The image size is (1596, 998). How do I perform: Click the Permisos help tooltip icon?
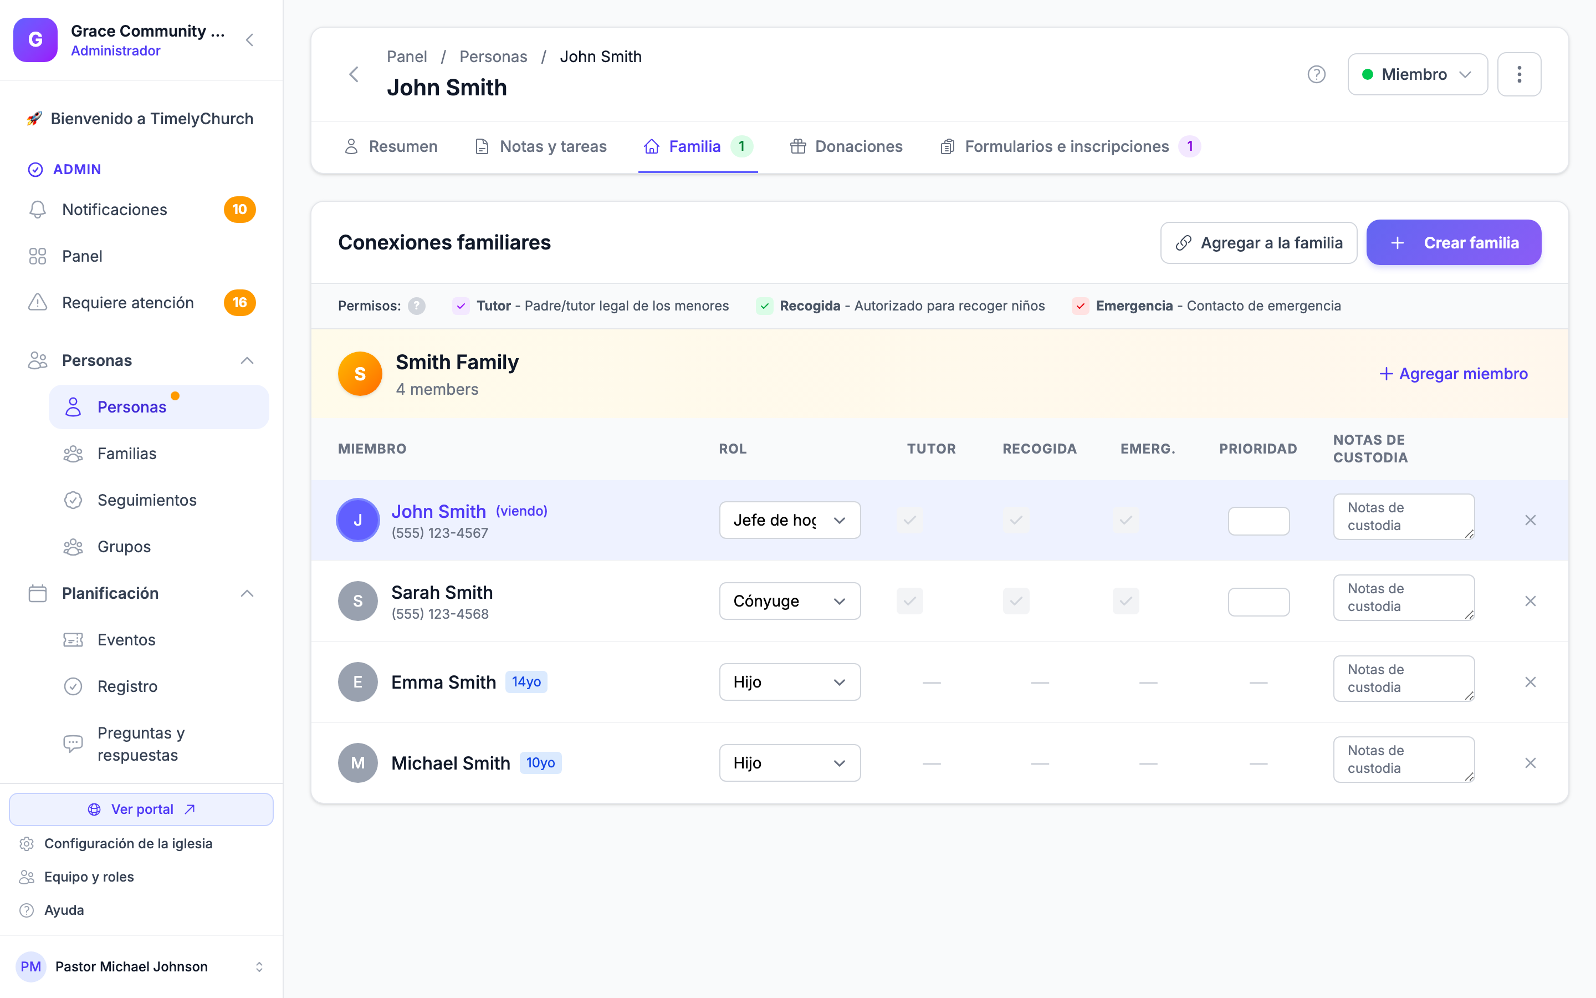pos(416,305)
